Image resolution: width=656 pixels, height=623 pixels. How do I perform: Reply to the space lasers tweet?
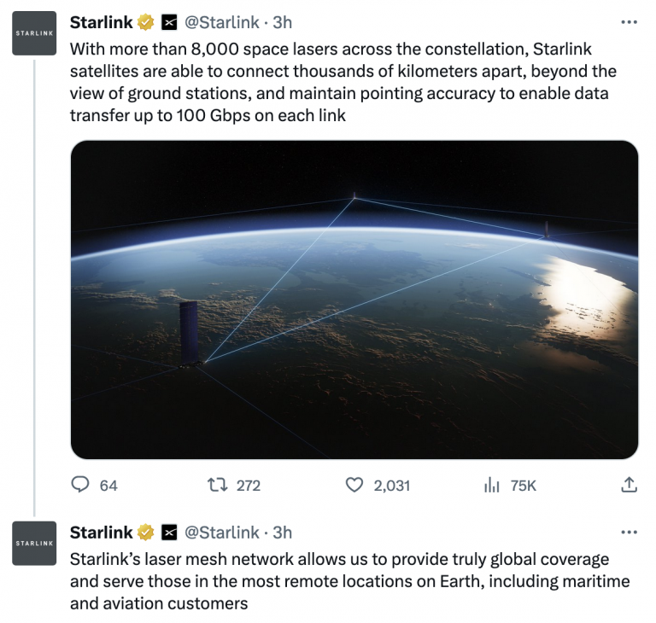tap(80, 485)
